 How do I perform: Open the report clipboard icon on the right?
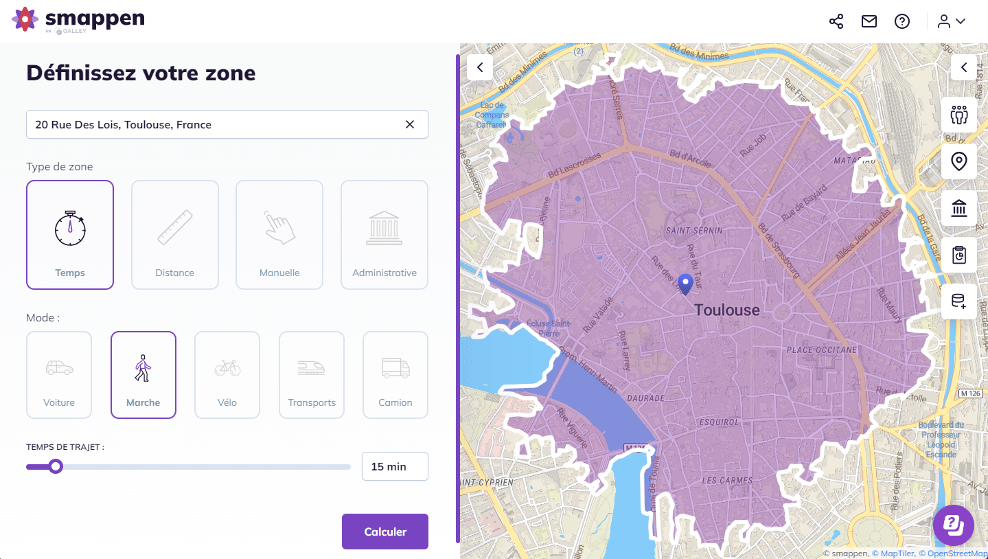click(958, 254)
